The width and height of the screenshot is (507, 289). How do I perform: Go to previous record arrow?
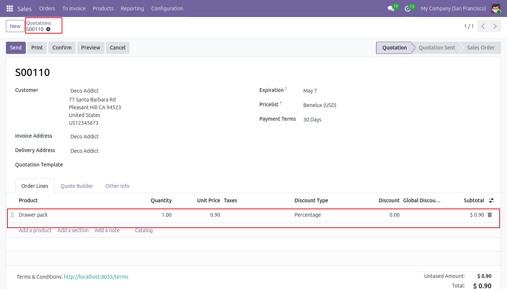pyautogui.click(x=483, y=26)
